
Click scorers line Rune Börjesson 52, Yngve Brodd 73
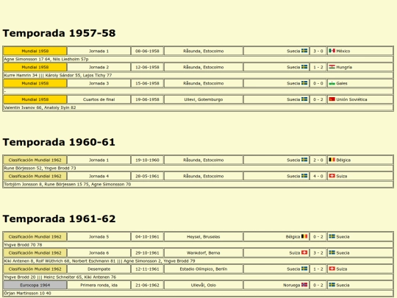click(x=198, y=168)
